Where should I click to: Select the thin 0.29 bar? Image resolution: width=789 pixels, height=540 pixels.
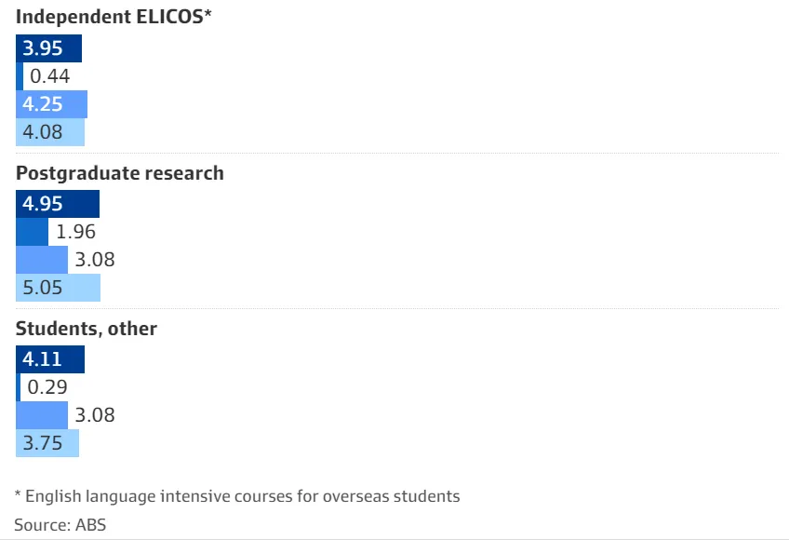(x=18, y=387)
